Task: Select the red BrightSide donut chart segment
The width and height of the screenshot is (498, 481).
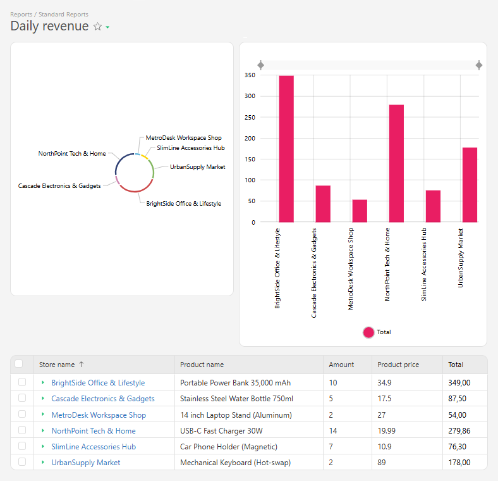Action: point(135,190)
